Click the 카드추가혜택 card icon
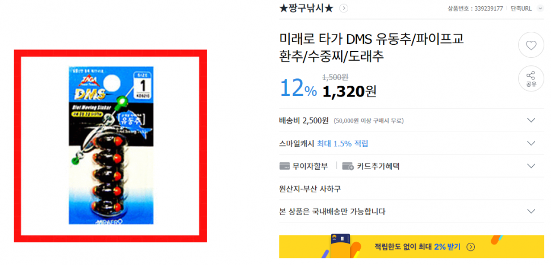This screenshot has height=265, width=551. 348,166
